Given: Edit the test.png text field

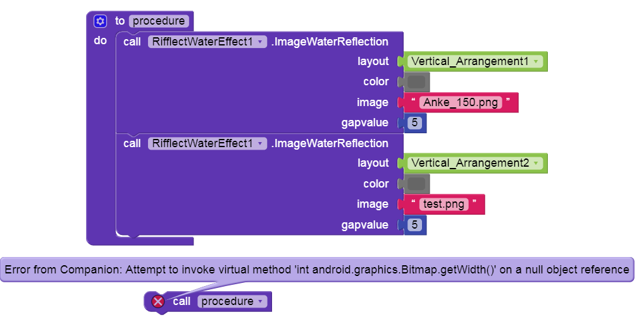Looking at the screenshot, I should (444, 204).
